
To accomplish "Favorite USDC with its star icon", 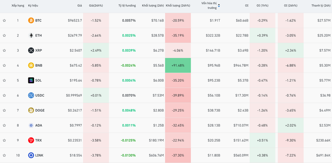I will pyautogui.click(x=4, y=95).
